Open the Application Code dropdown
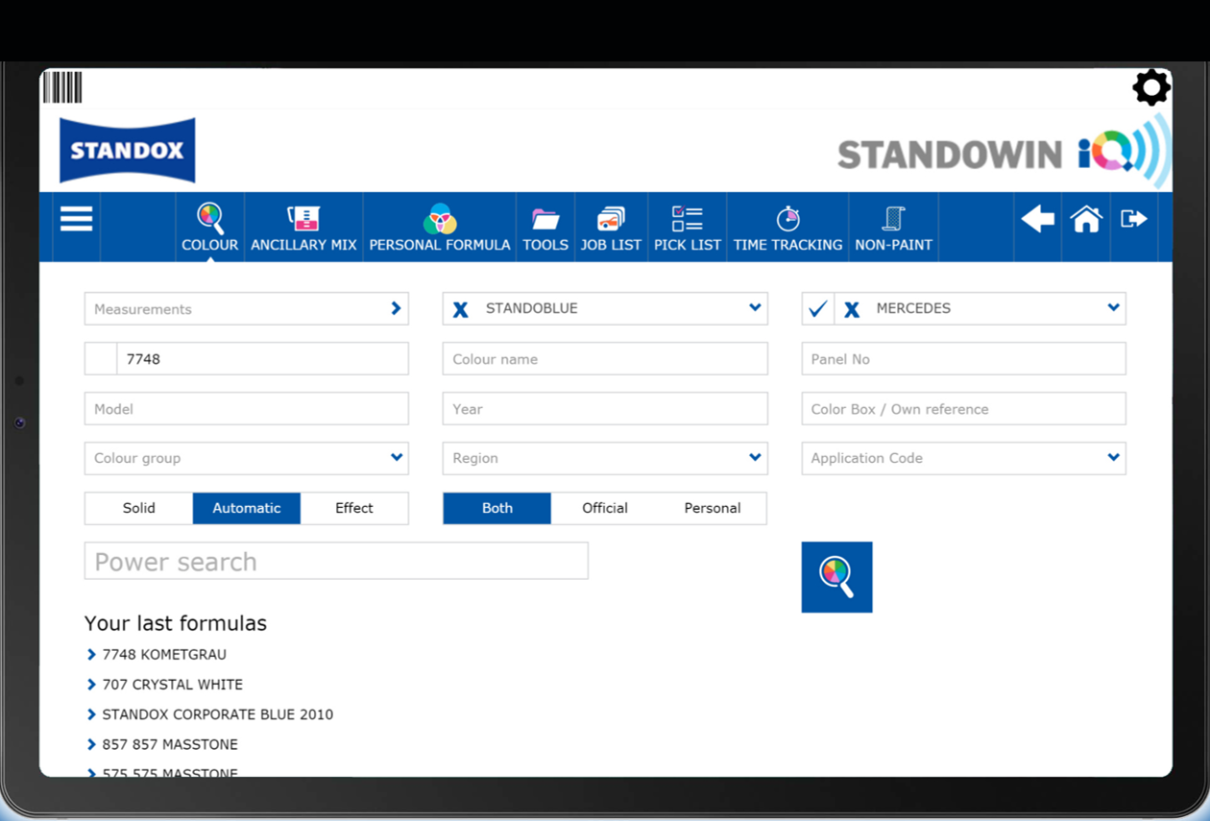1210x821 pixels. [x=1113, y=458]
